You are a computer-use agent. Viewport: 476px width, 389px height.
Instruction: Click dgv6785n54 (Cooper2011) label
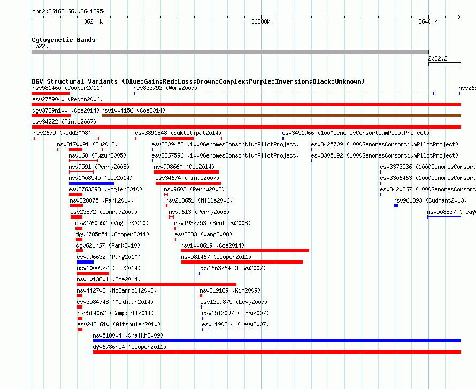point(112,235)
